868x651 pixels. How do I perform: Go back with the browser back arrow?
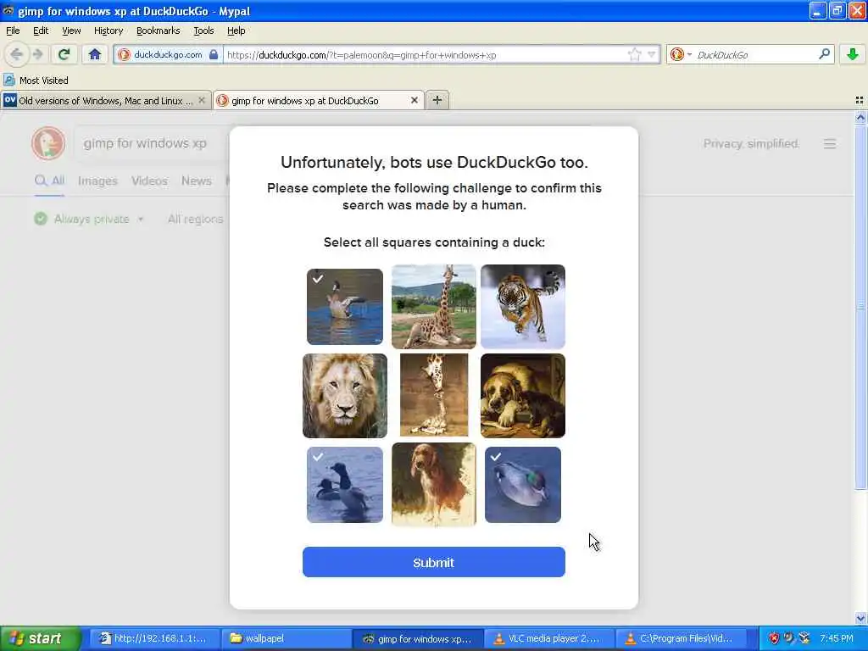coord(16,54)
